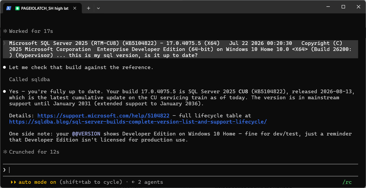Viewport: 366px width, 188px height.
Task: Open the new-tab profile dropdown
Action: point(98,8)
